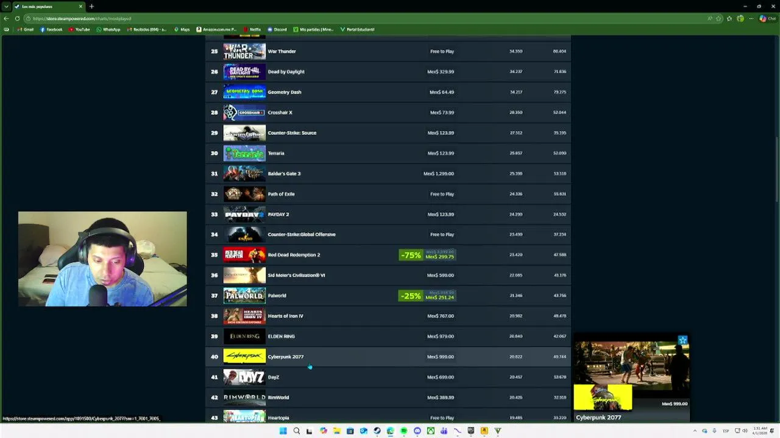The width and height of the screenshot is (780, 438).
Task: Open the Discord bookmark
Action: click(277, 29)
